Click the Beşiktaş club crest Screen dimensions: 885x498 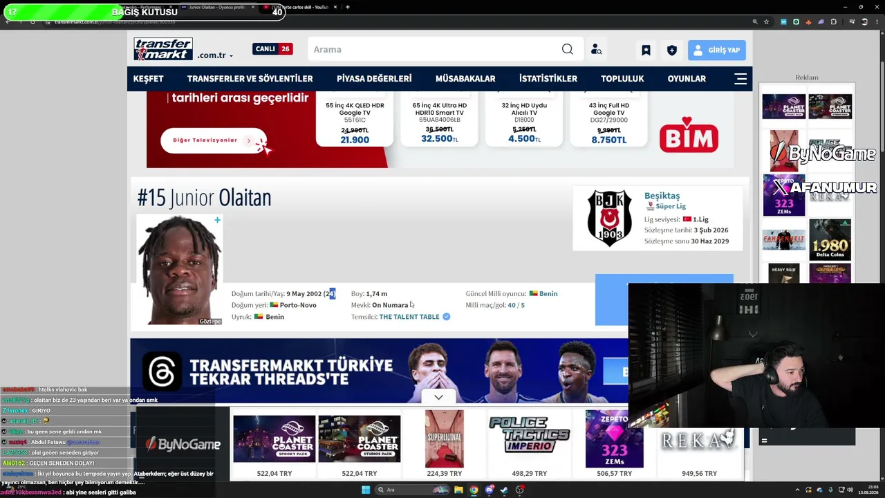pyautogui.click(x=609, y=219)
